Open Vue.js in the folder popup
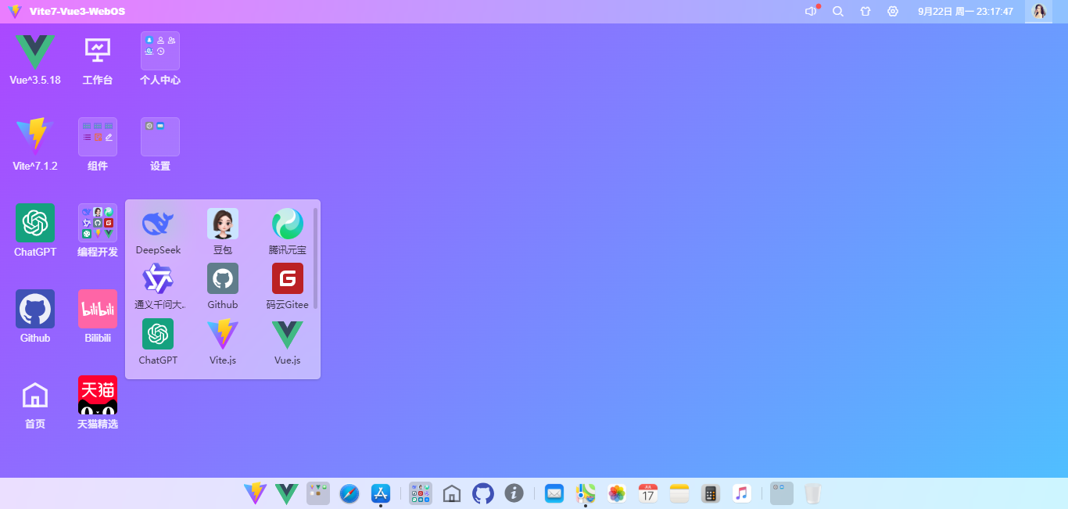1068x509 pixels. point(287,342)
